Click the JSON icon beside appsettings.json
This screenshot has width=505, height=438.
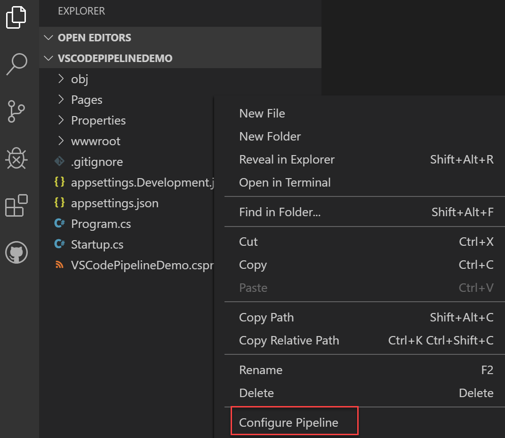(59, 203)
